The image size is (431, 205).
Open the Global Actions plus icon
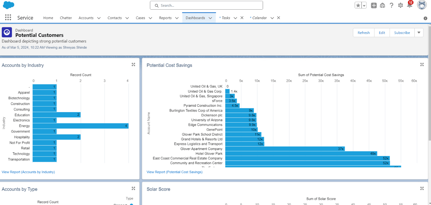click(x=374, y=5)
